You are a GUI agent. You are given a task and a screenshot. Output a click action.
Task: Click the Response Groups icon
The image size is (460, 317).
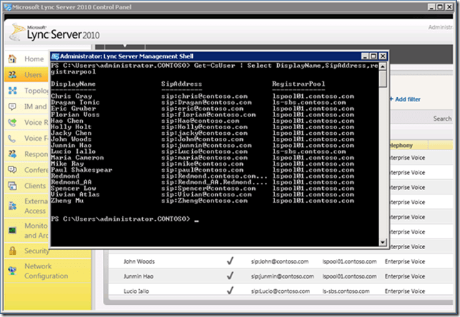[13, 154]
